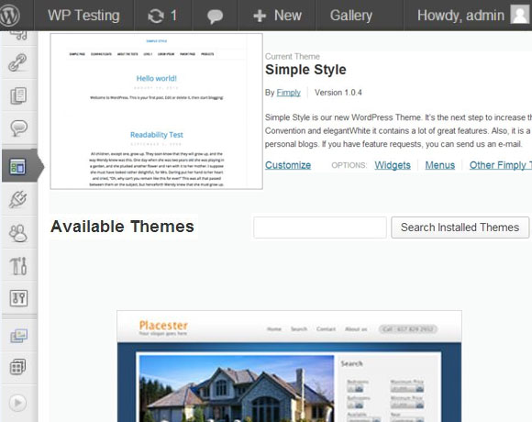Viewport: 532px width, 422px height.
Task: Open the Widgets options link
Action: tap(393, 165)
